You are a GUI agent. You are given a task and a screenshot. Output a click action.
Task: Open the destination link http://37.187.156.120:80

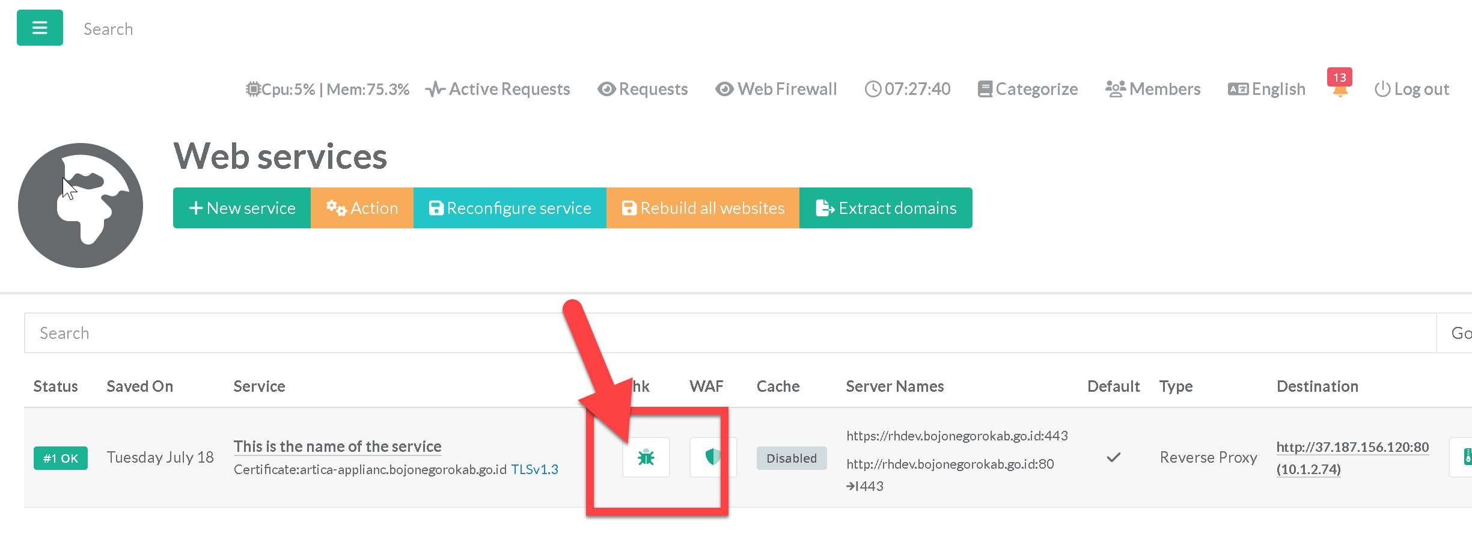click(1352, 447)
